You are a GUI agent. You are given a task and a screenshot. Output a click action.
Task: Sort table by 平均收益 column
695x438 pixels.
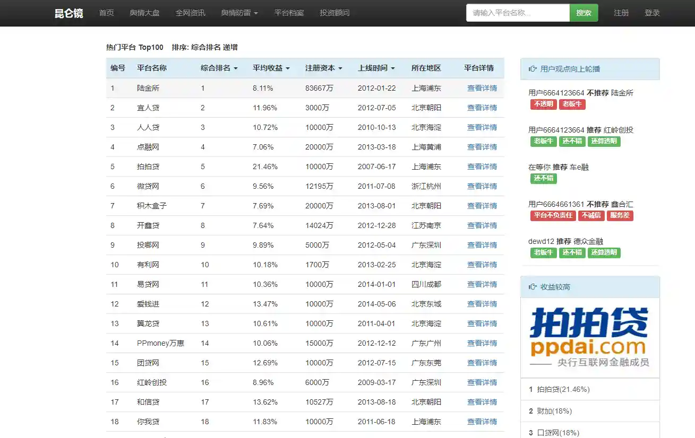[x=271, y=68]
